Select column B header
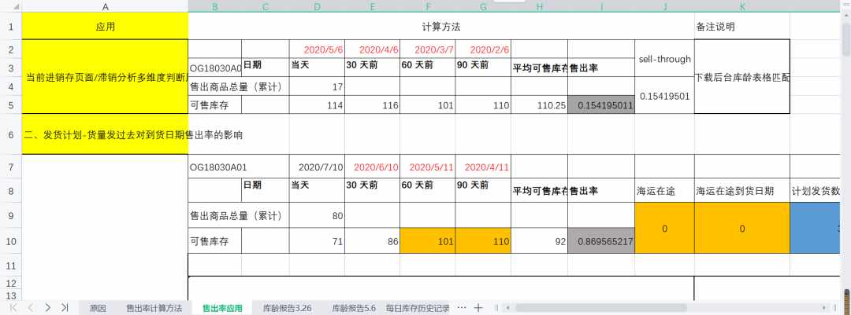 [215, 6]
